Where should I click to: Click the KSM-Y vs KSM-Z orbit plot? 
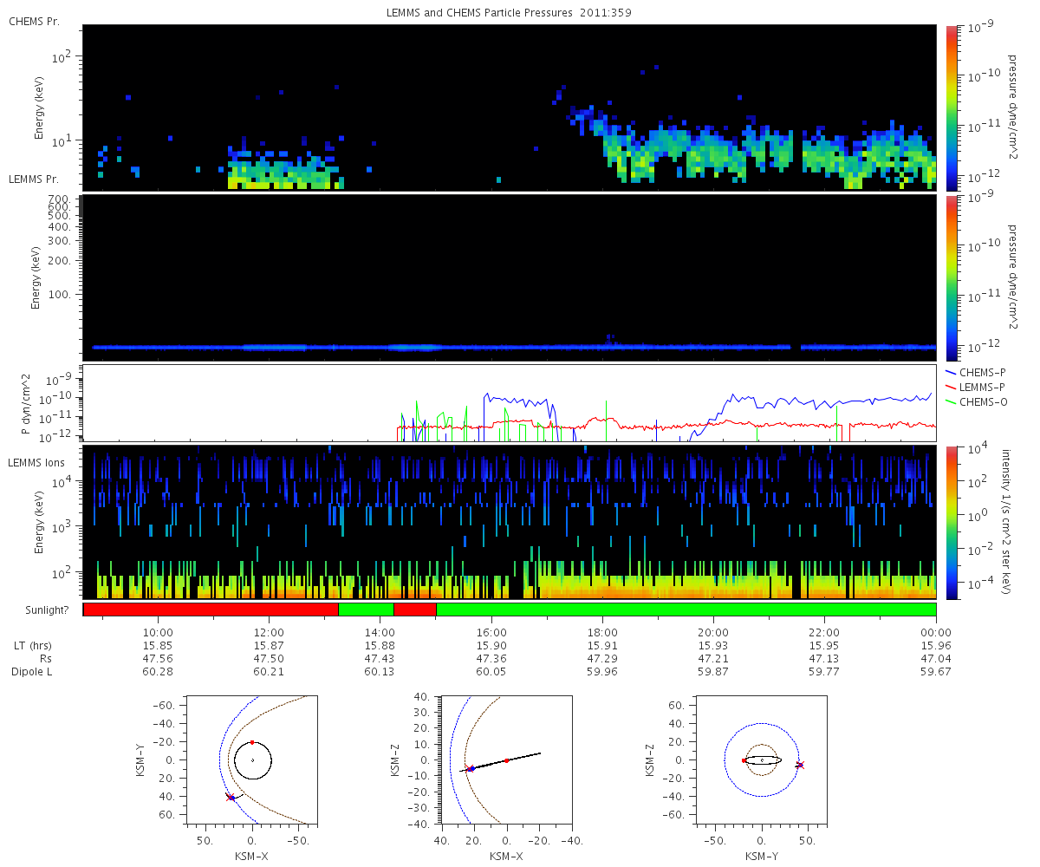point(762,759)
